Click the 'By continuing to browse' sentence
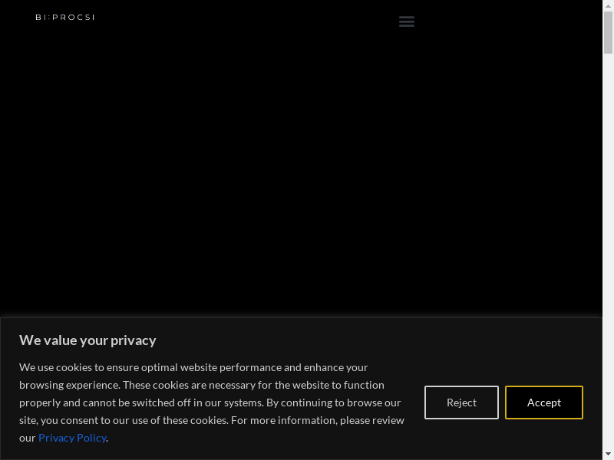 point(334,402)
